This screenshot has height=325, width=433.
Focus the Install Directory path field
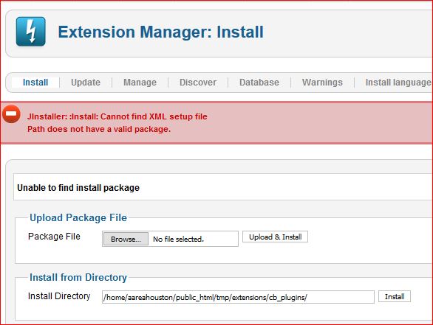pyautogui.click(x=238, y=297)
